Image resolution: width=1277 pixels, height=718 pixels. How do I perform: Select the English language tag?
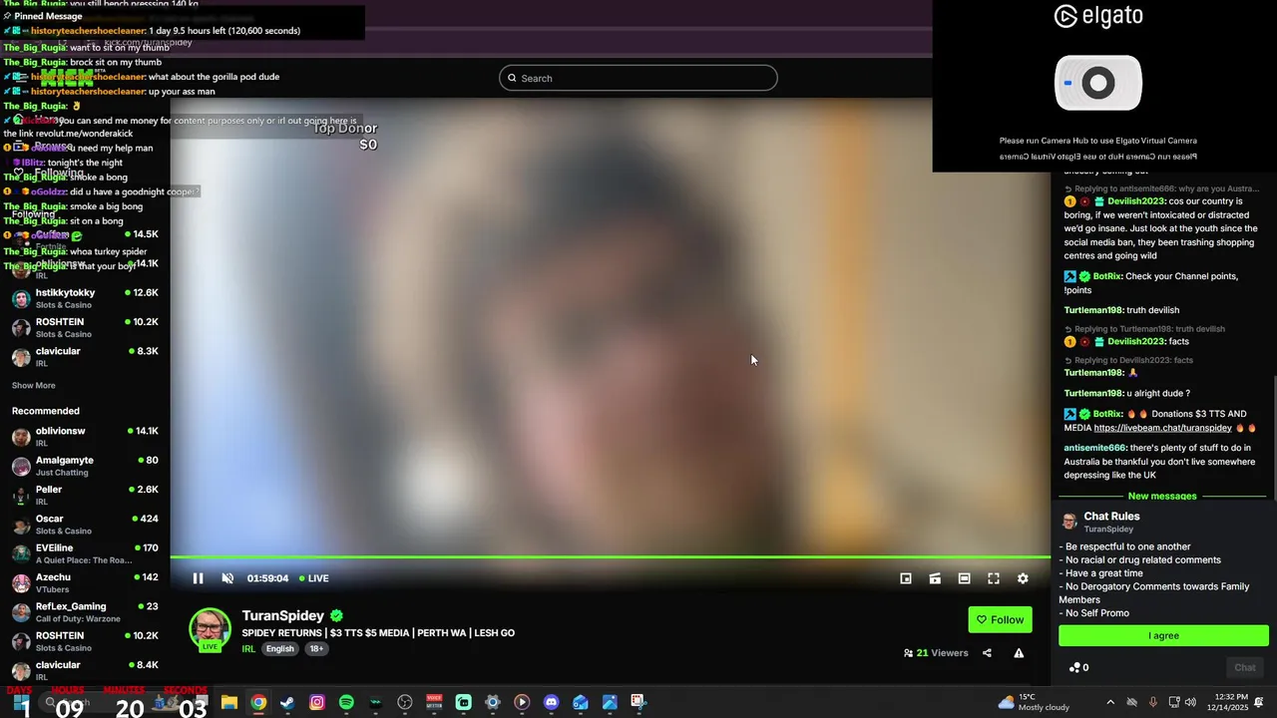[280, 648]
